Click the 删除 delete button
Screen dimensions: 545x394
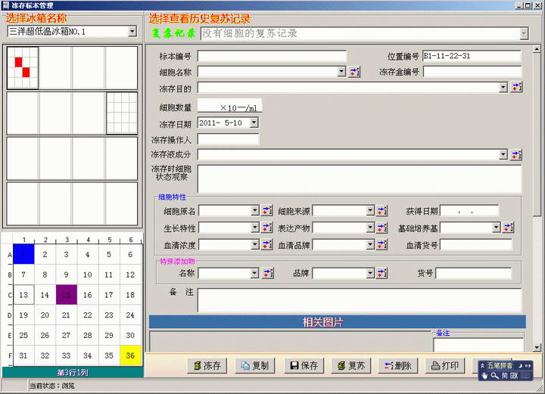[x=398, y=365]
